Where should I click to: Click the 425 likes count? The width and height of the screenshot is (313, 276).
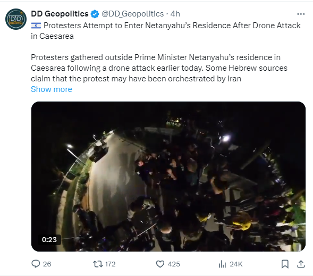[x=174, y=264]
